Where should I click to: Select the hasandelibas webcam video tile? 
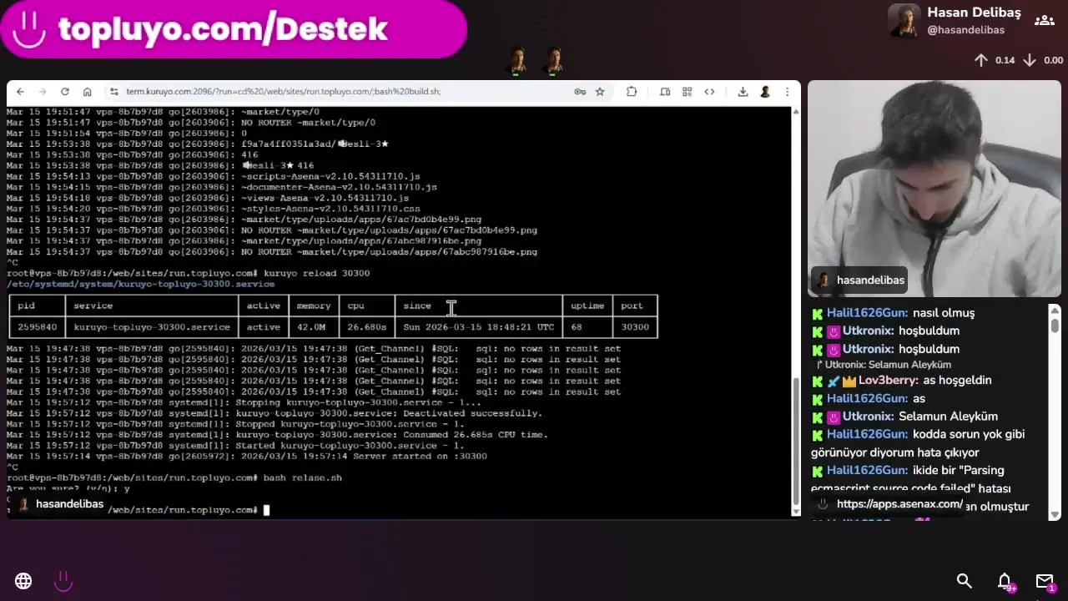pyautogui.click(x=934, y=189)
